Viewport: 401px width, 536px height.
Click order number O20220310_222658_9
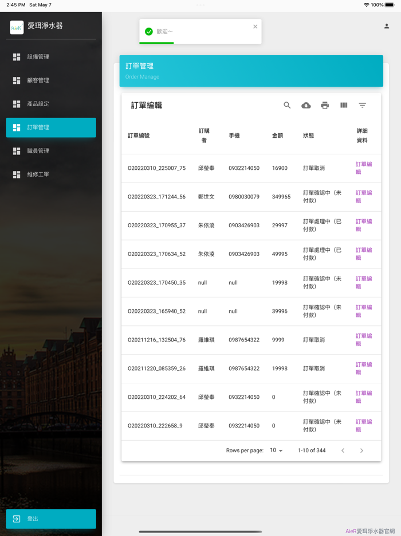(155, 426)
